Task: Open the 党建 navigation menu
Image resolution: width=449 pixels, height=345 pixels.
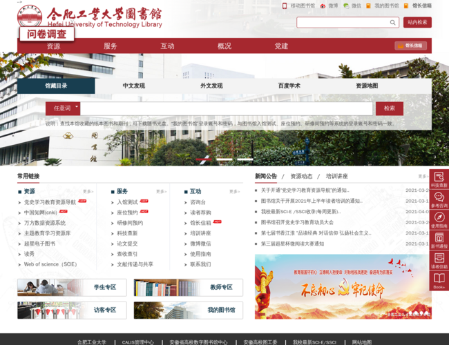Action: [x=281, y=46]
